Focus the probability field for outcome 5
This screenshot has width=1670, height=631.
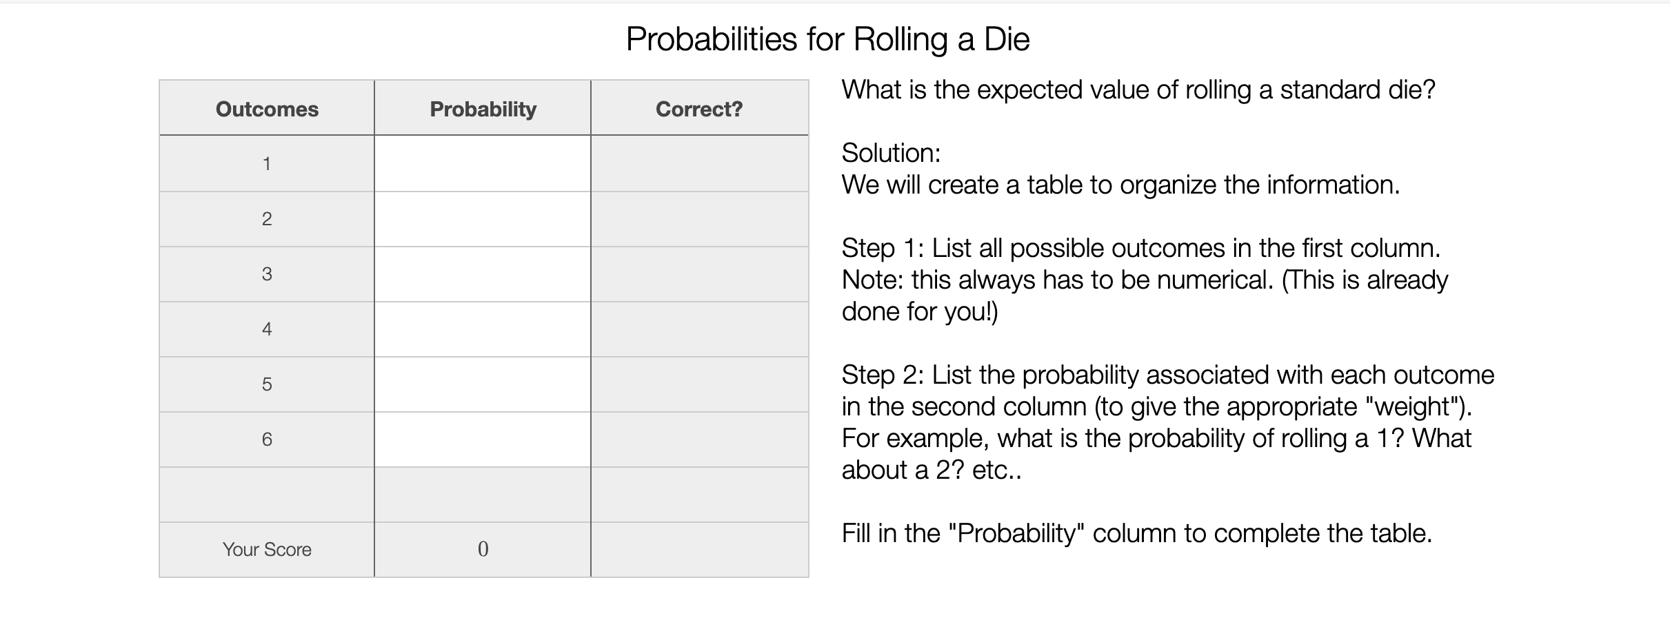pos(483,384)
